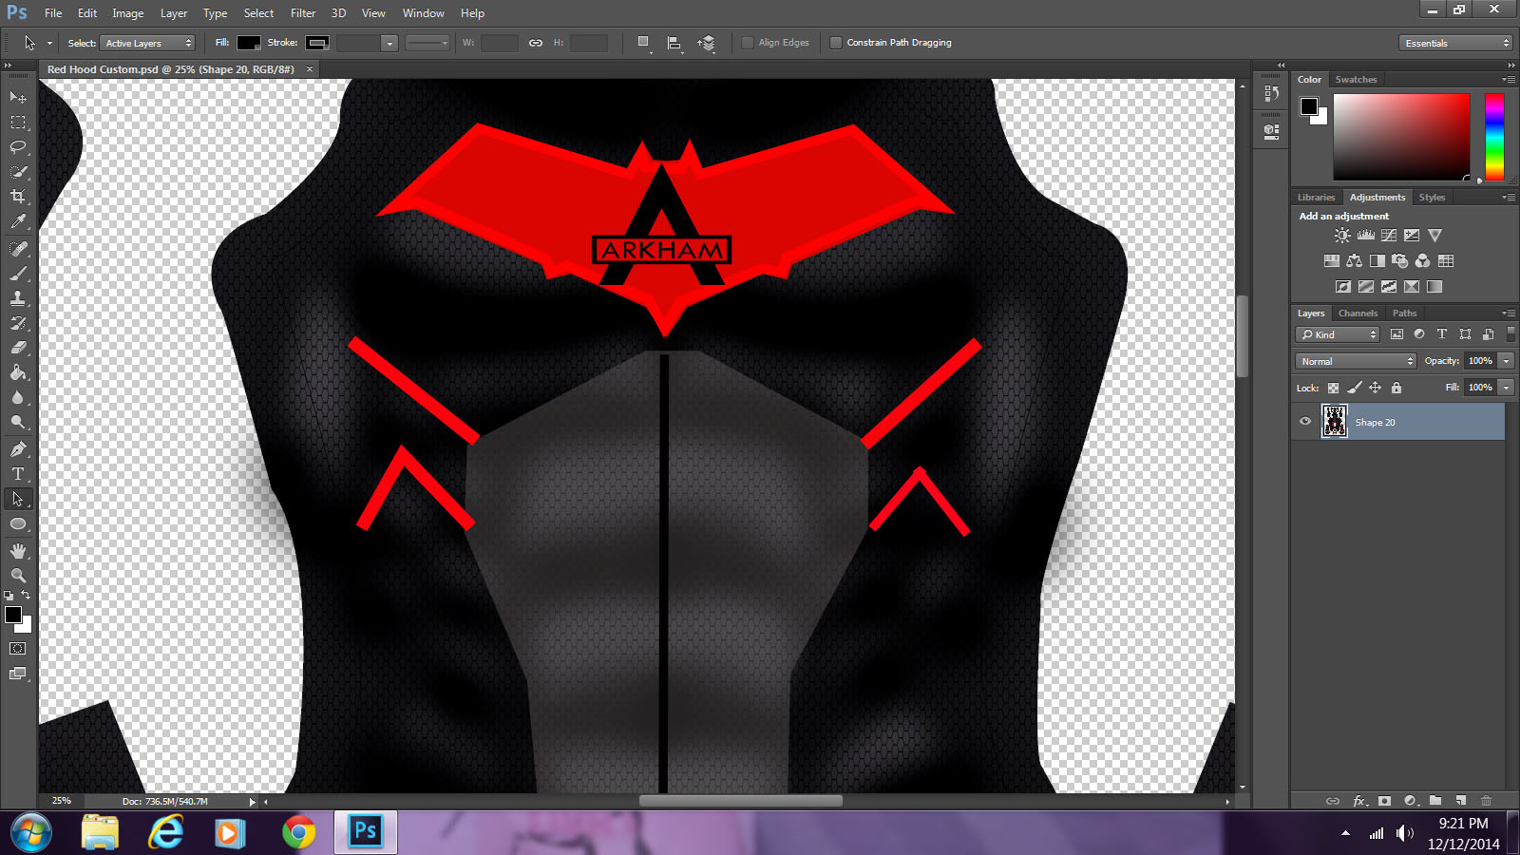1520x855 pixels.
Task: Create a new layer with page icon
Action: (1461, 801)
